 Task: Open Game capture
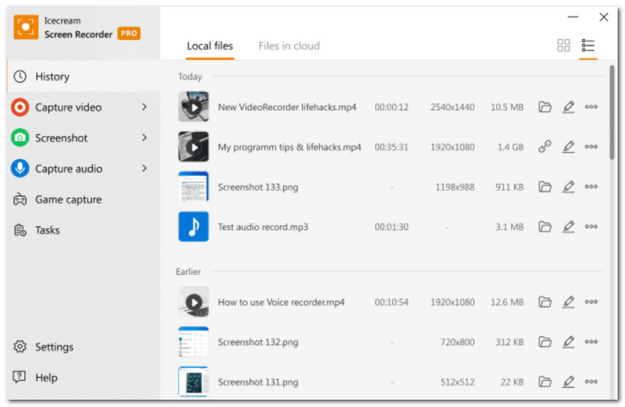point(84,199)
